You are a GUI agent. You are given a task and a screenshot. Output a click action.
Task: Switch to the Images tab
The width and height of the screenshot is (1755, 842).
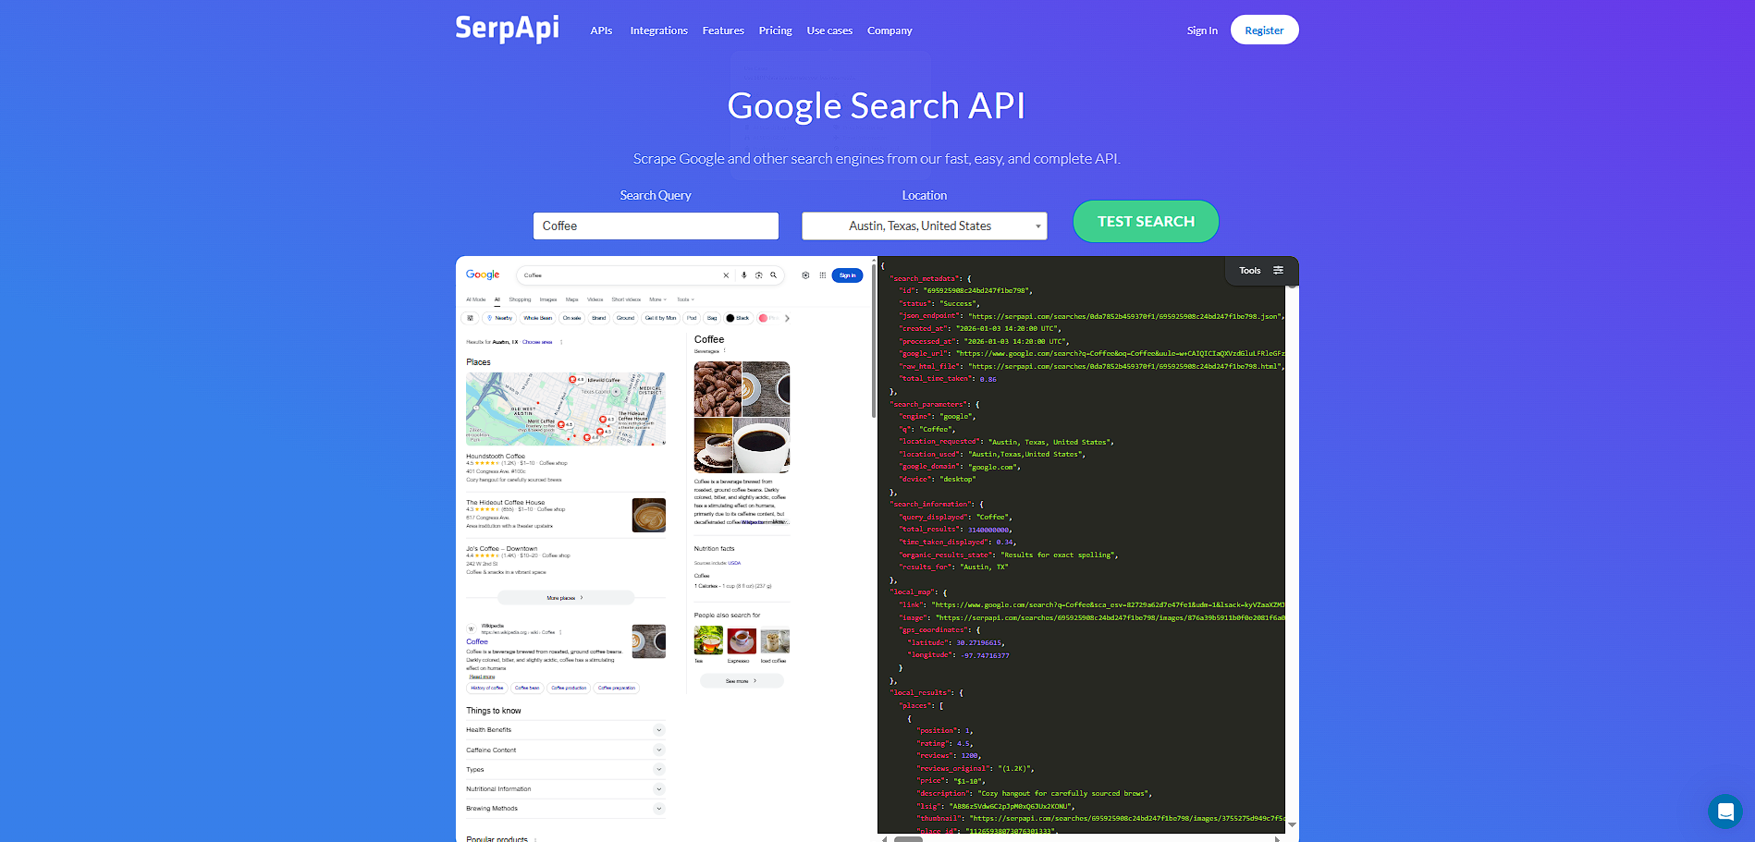(x=548, y=299)
